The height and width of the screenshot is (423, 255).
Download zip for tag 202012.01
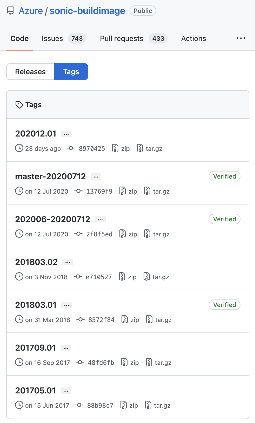point(121,148)
